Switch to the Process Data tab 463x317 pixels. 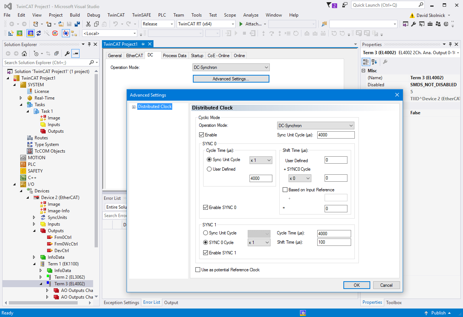(174, 56)
